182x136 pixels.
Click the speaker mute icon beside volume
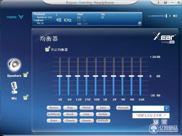coord(175,16)
